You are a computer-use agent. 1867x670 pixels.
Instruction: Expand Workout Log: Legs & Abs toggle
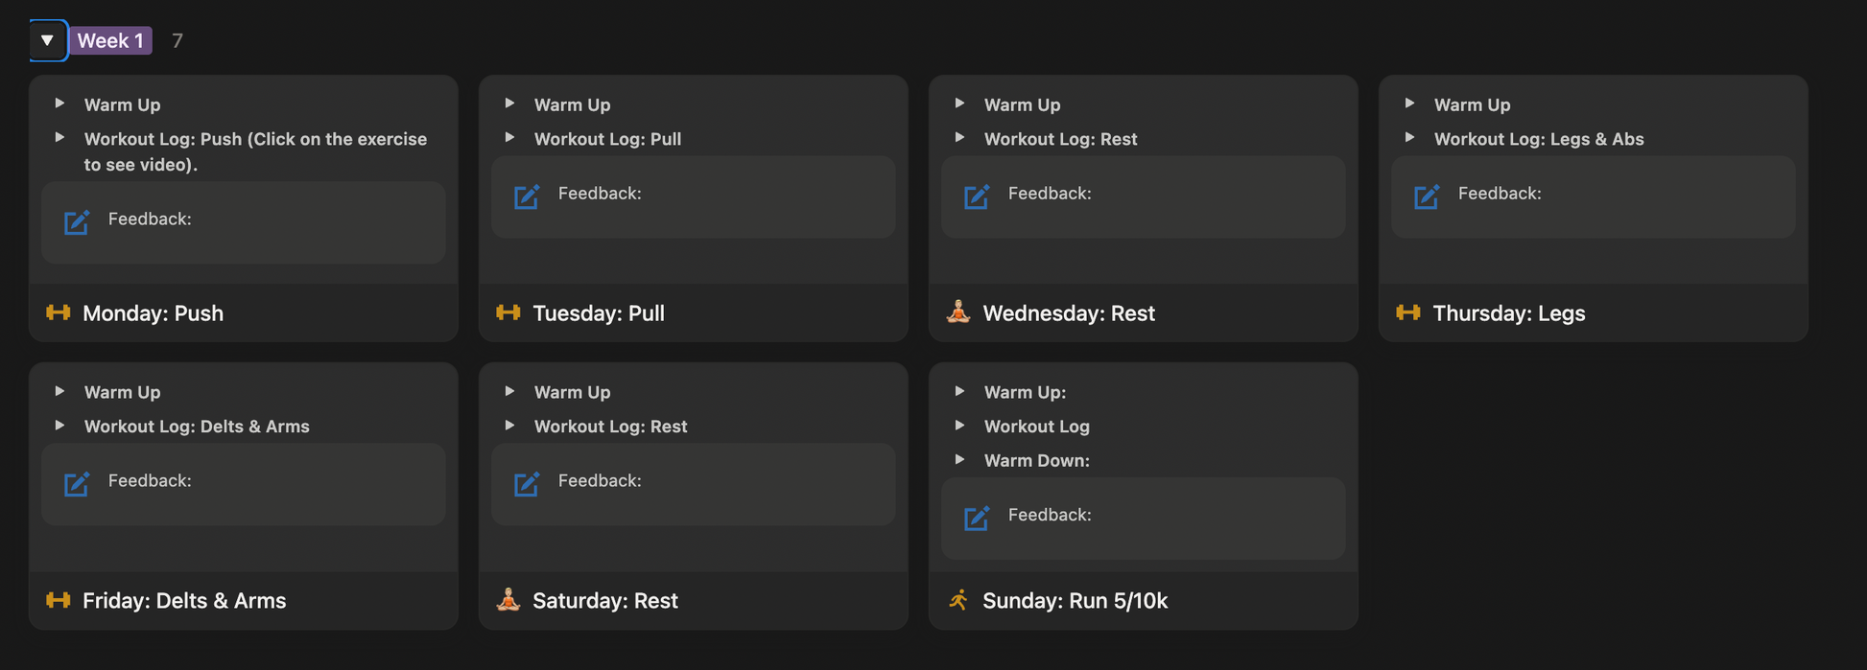1409,138
